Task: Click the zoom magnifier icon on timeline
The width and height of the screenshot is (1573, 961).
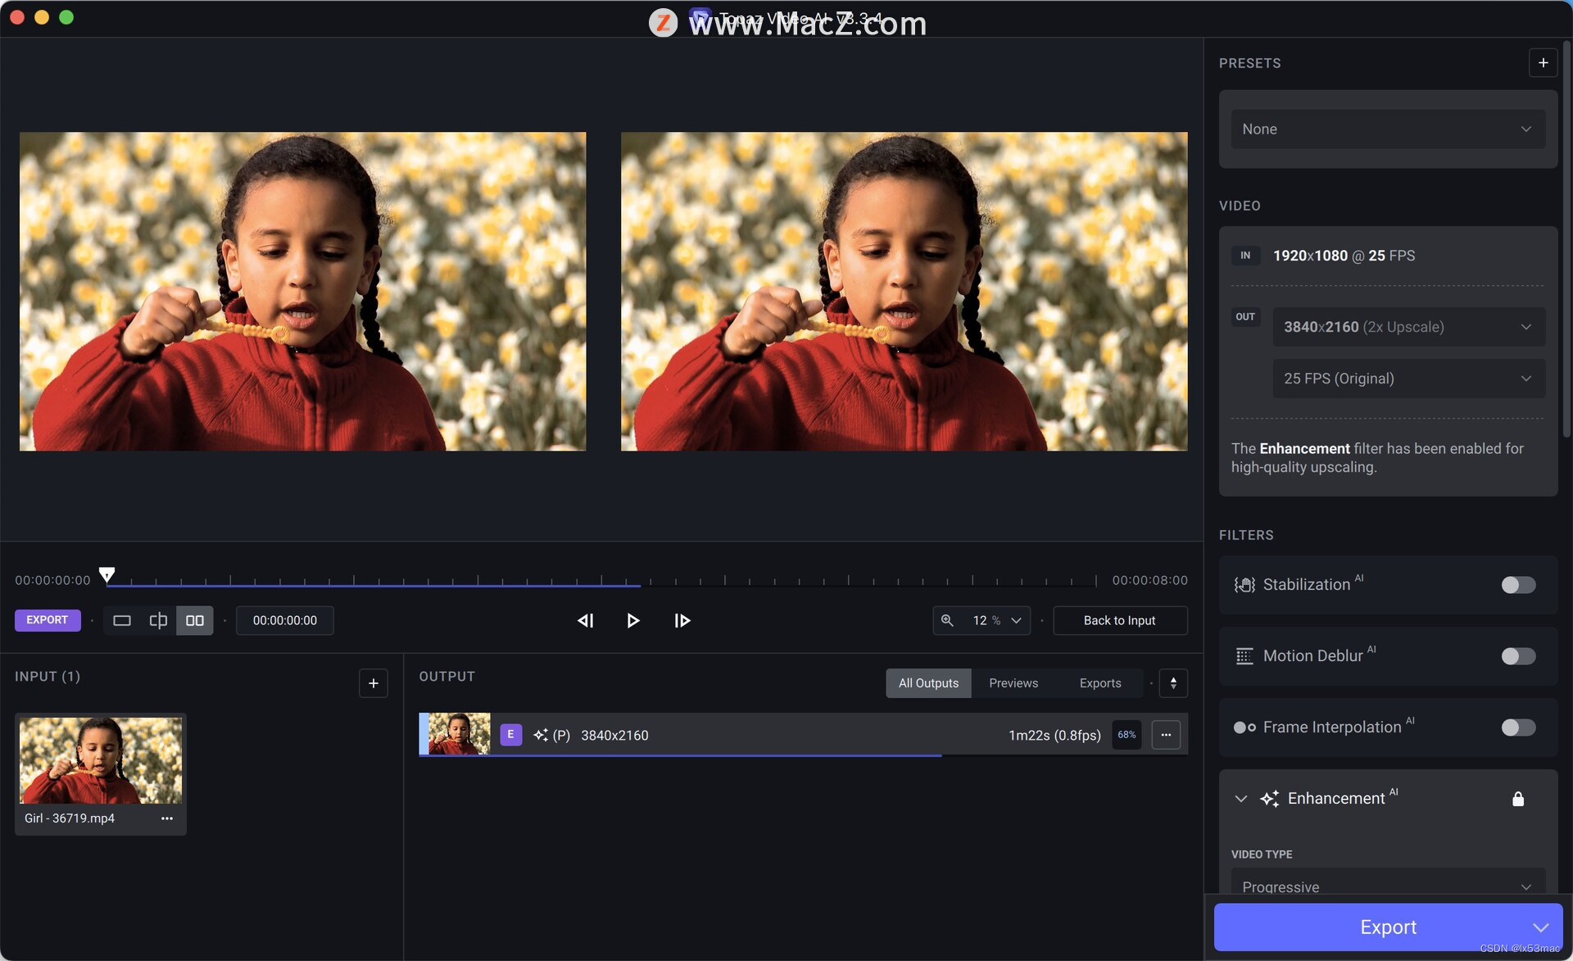Action: click(947, 620)
